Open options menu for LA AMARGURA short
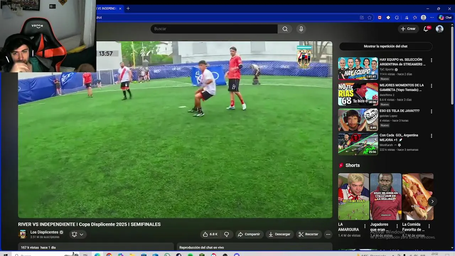 [x=365, y=226]
